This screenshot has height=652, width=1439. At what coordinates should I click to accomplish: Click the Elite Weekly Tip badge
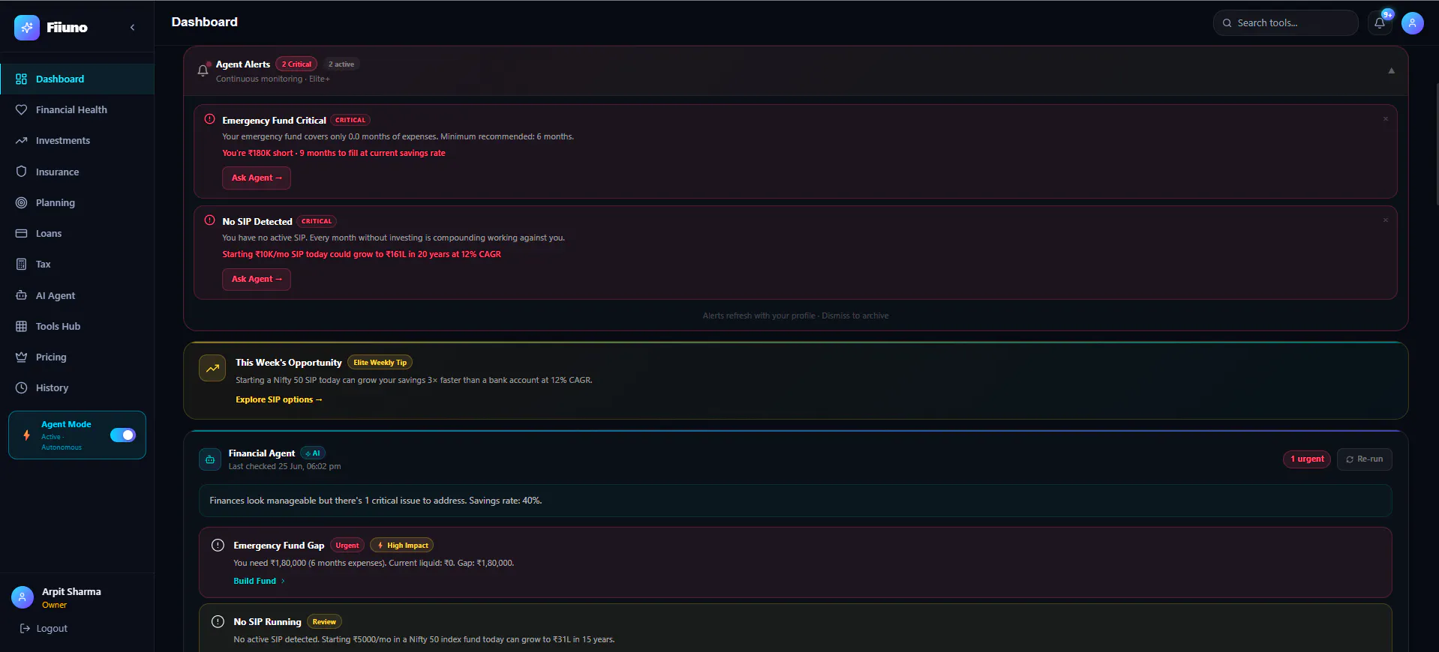[380, 363]
